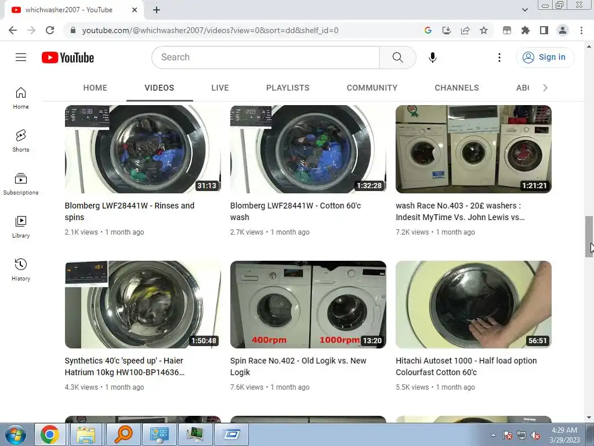
Task: Reload the page
Action: [x=50, y=30]
